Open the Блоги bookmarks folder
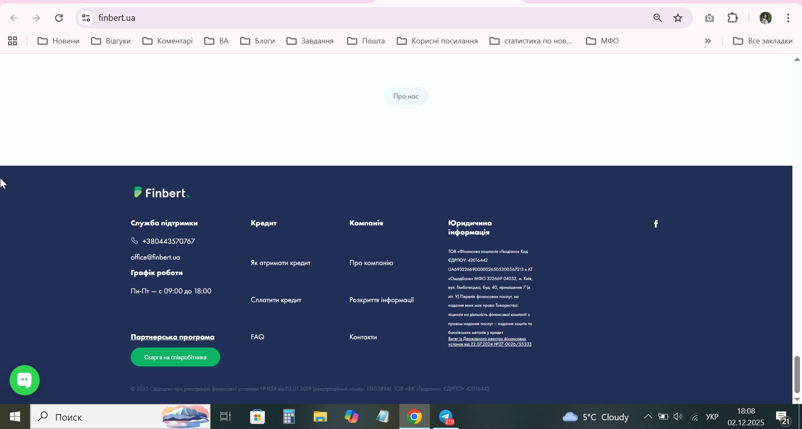802x429 pixels. (x=257, y=41)
